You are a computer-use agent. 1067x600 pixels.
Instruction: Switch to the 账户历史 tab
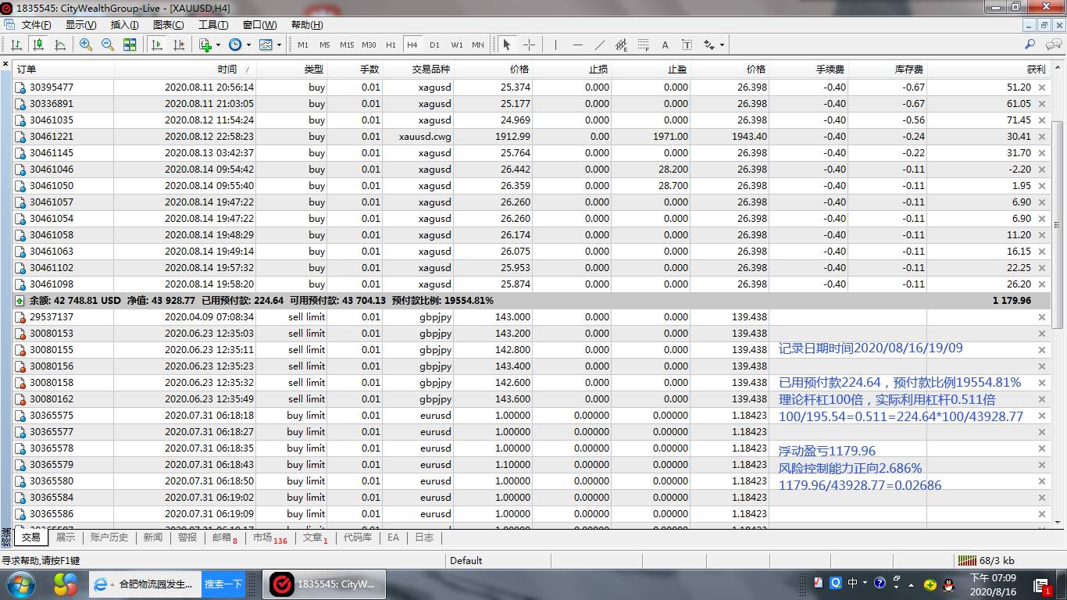click(x=109, y=537)
